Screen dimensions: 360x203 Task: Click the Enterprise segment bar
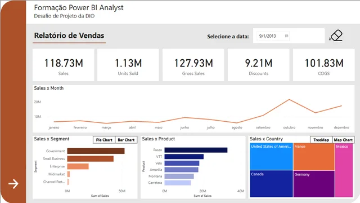coord(78,166)
